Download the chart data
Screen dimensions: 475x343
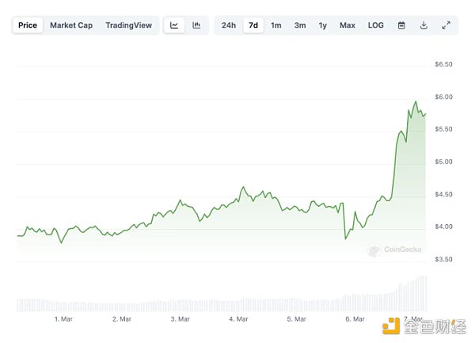424,25
